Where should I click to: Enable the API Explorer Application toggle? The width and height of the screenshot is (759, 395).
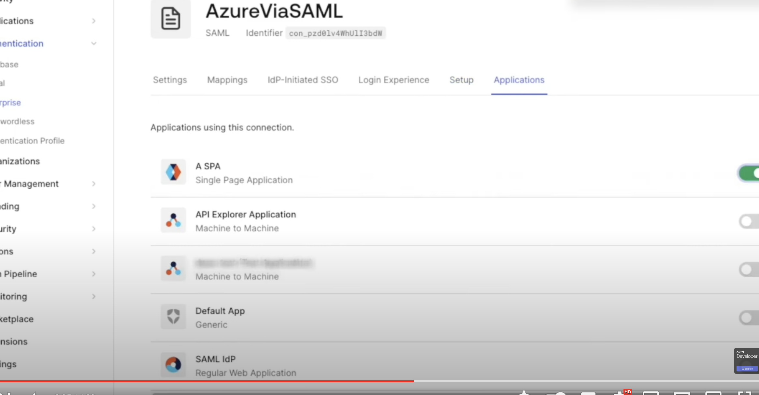pyautogui.click(x=750, y=222)
